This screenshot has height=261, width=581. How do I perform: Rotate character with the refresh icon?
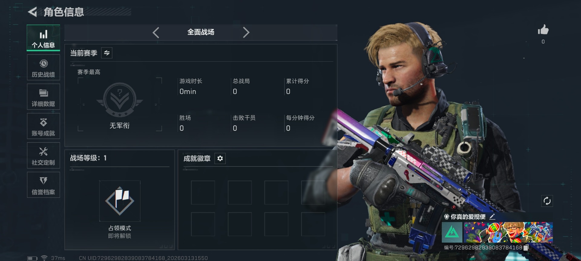[x=547, y=201]
